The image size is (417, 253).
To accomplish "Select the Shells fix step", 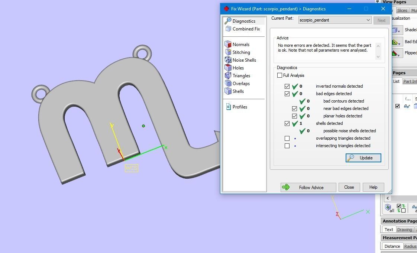I will [234, 91].
